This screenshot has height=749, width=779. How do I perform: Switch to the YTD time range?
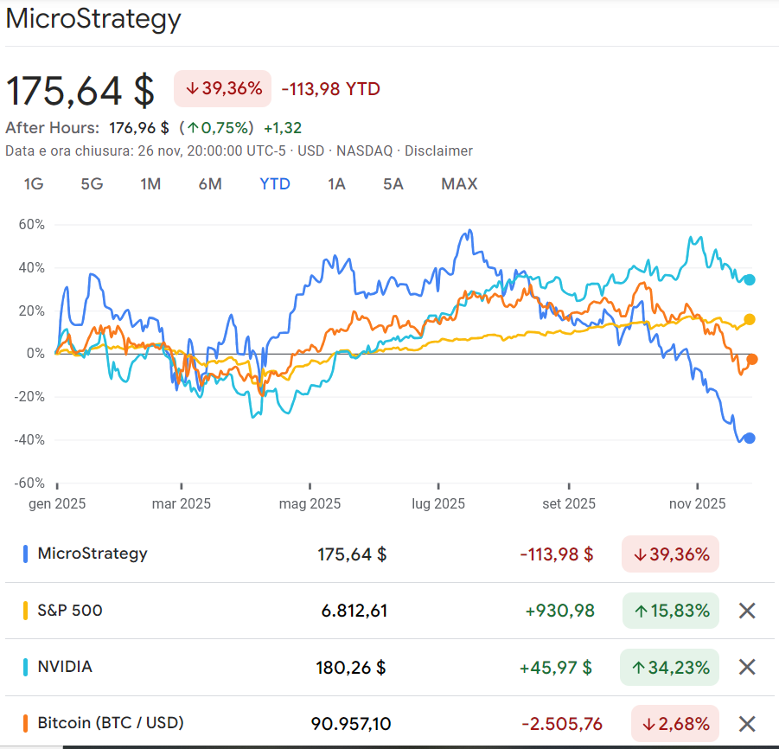pos(274,184)
